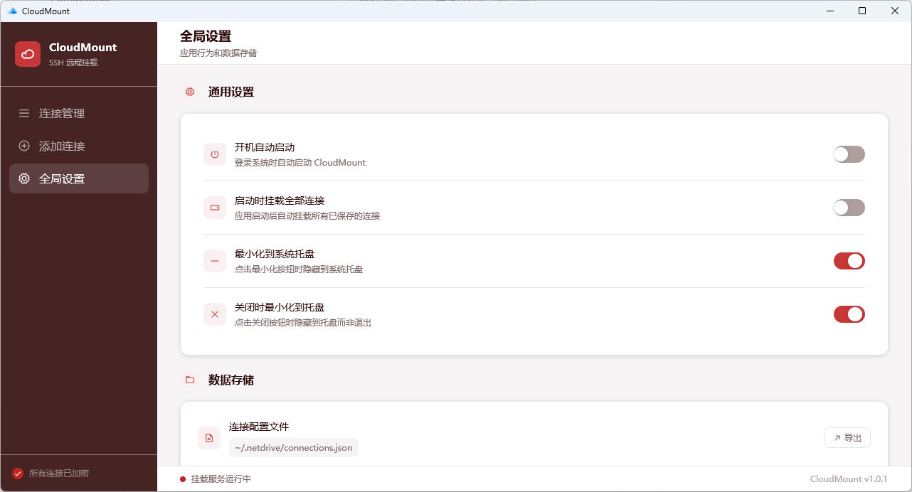Click the CloudMount title bar cloud icon
Image resolution: width=912 pixels, height=492 pixels.
click(12, 11)
